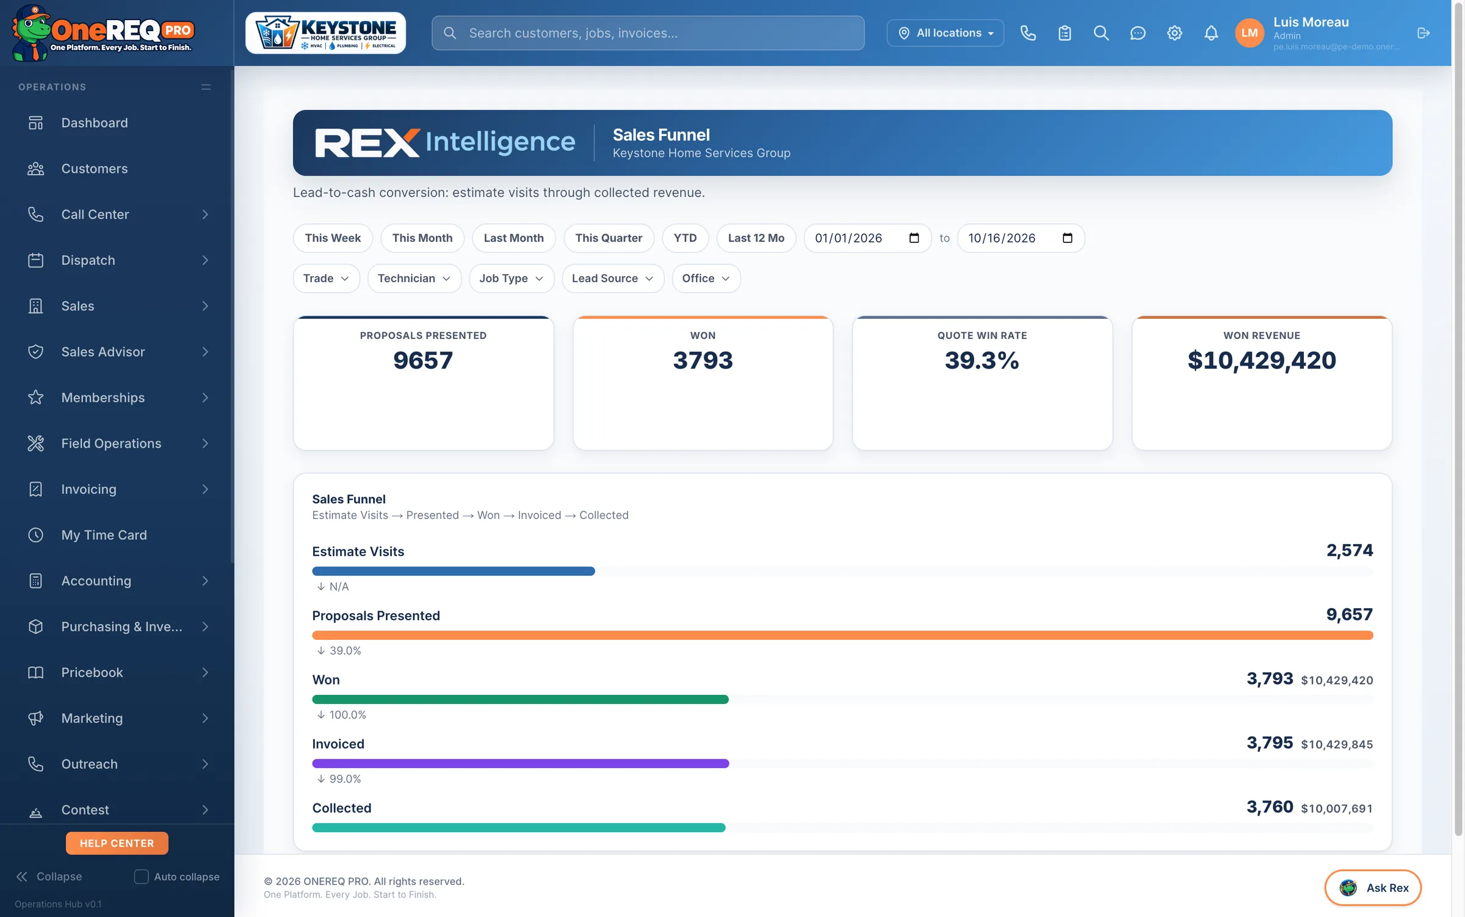Expand the Marketing sidebar section

point(117,718)
